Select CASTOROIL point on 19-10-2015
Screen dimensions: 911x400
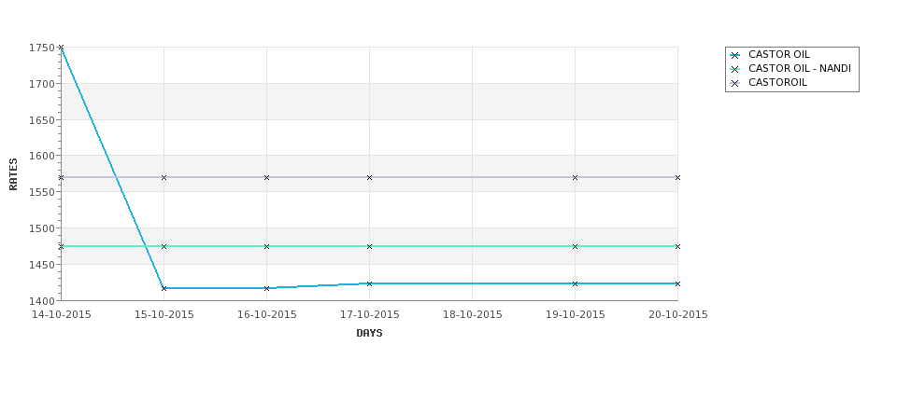point(576,177)
